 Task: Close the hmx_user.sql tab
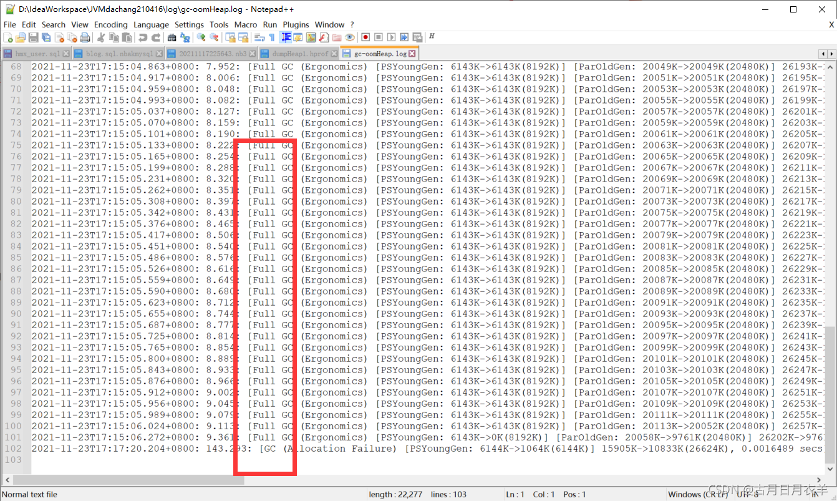coord(67,54)
